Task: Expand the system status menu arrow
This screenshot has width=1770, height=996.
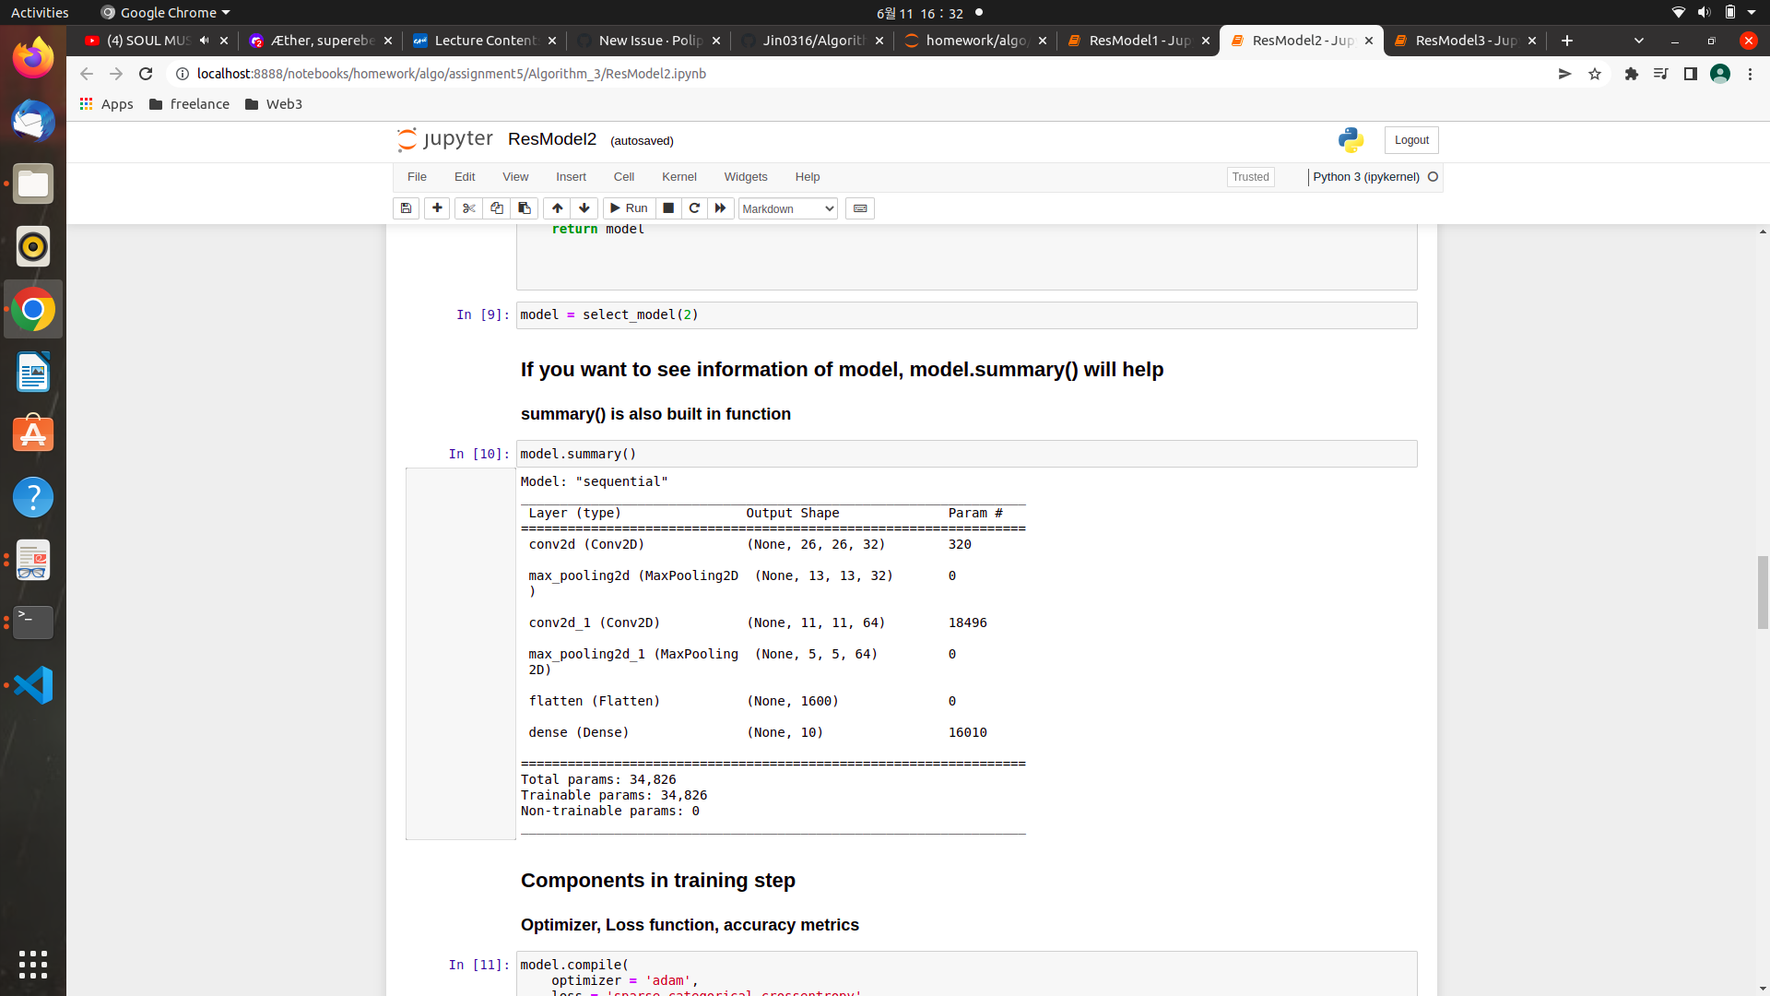Action: (1752, 13)
